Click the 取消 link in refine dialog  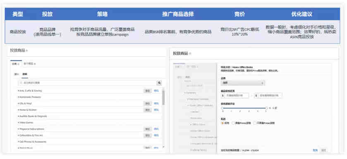[x=315, y=150]
